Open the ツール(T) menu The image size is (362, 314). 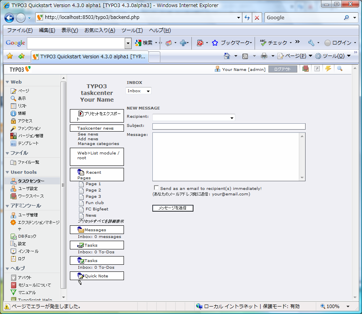click(132, 30)
